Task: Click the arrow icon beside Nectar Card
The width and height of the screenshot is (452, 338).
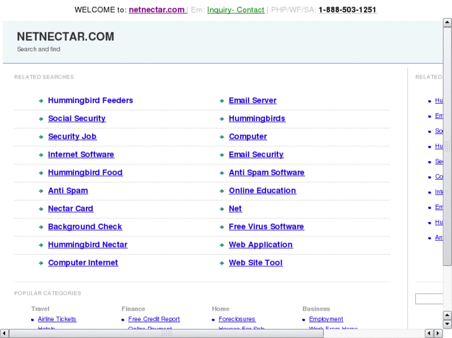Action: 41,209
